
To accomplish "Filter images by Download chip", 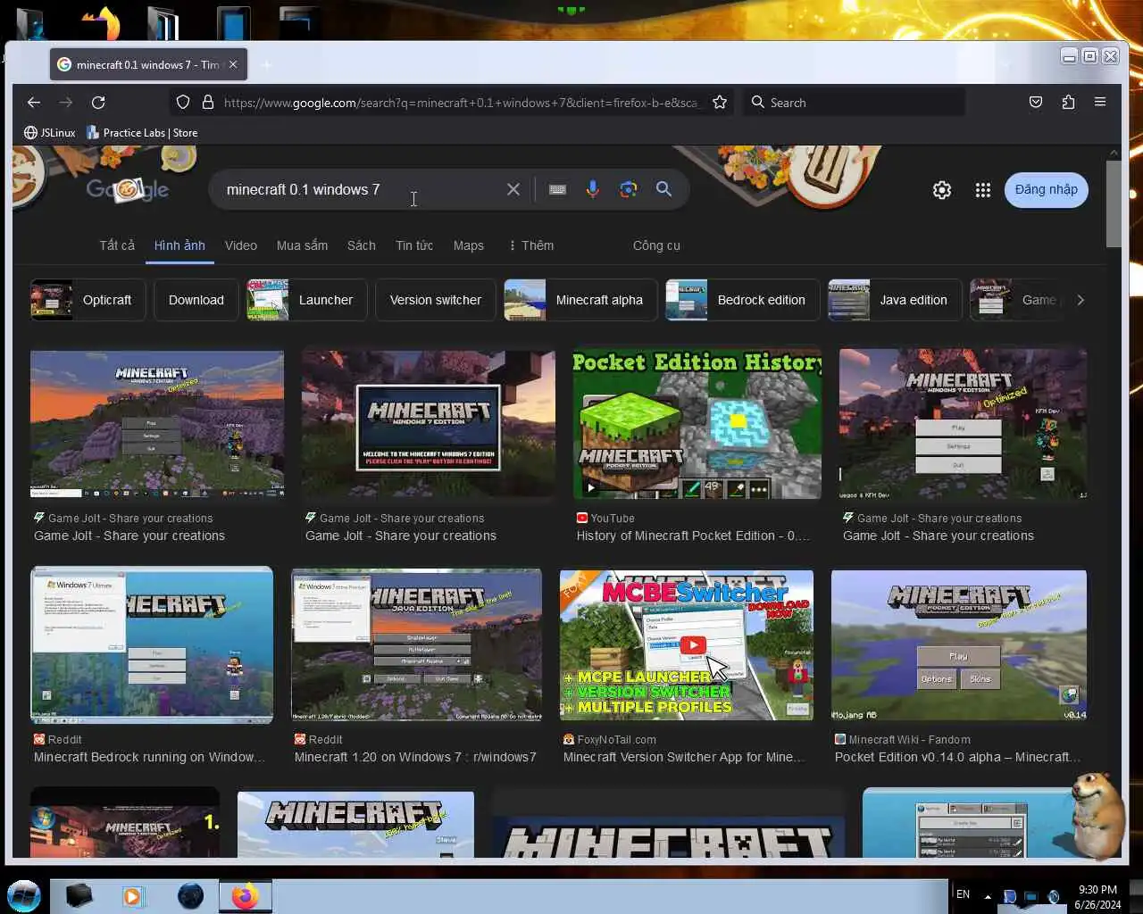I will 196,300.
